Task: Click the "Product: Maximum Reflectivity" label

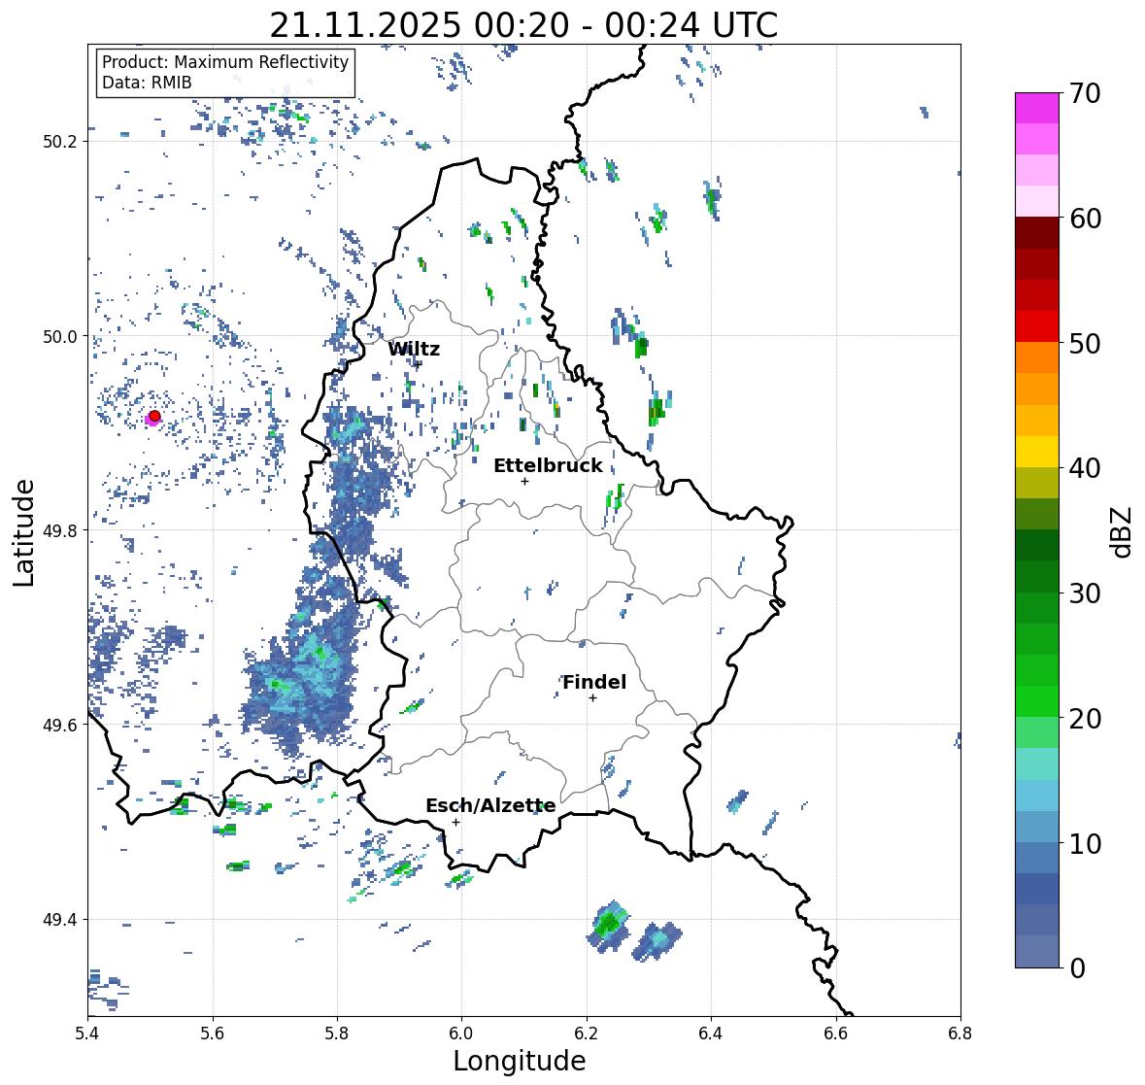Action: (x=225, y=62)
